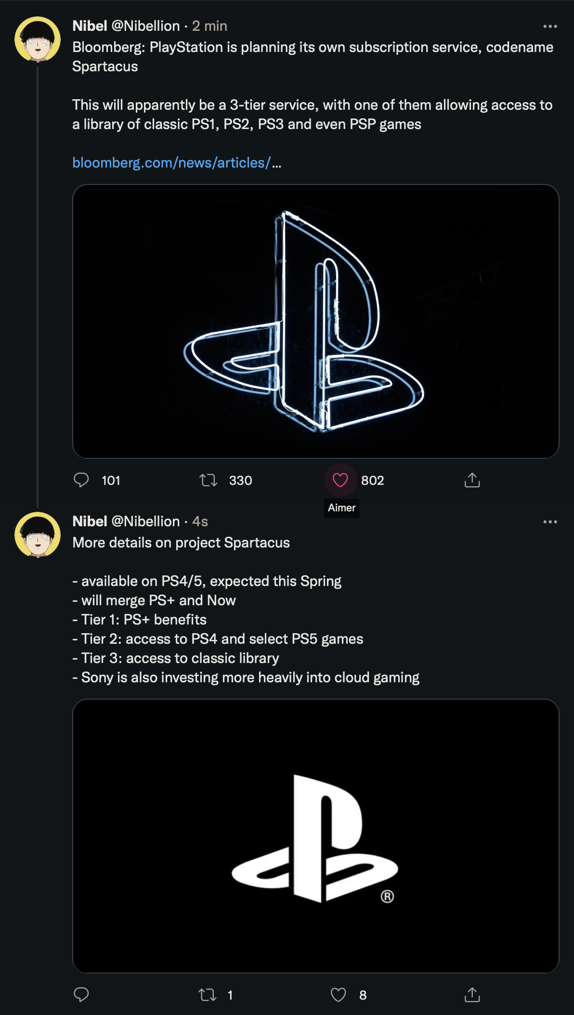Open more options for the first tweet
Screen dimensions: 574x1015
click(550, 26)
